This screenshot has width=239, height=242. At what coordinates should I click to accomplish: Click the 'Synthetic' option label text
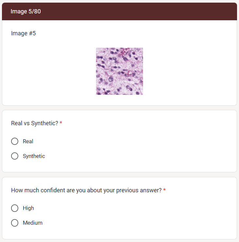coord(34,156)
